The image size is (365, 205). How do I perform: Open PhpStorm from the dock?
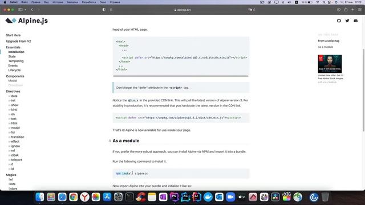[174, 197]
